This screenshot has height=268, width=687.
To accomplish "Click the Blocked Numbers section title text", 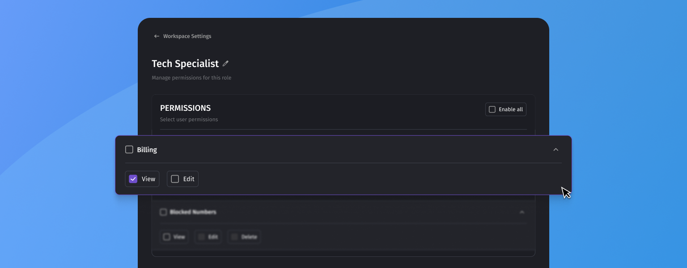I will 193,212.
